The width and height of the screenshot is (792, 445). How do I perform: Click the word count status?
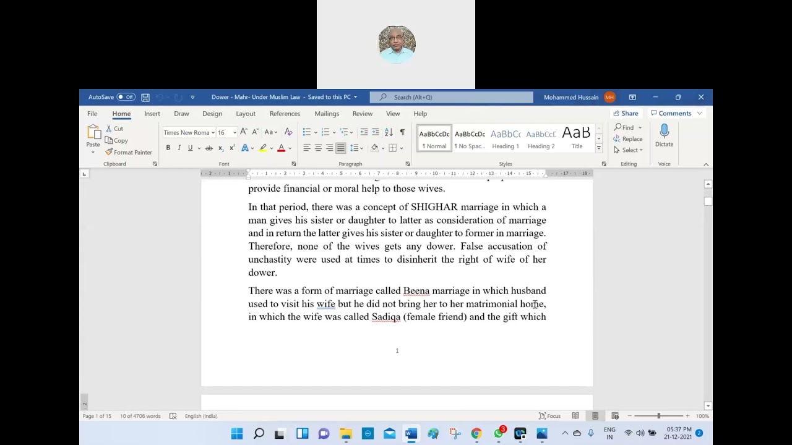(x=140, y=416)
